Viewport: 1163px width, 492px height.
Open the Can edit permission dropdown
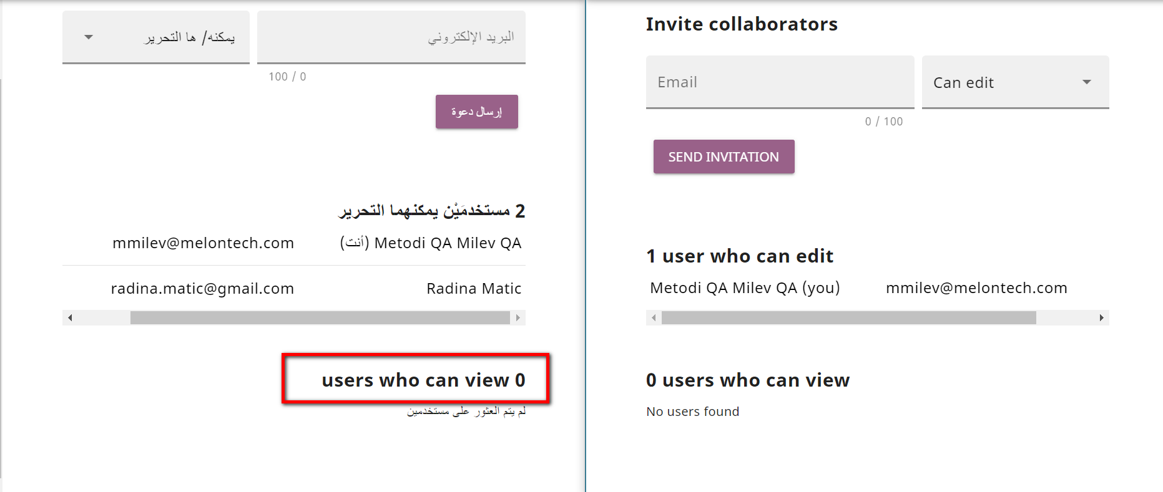1015,82
